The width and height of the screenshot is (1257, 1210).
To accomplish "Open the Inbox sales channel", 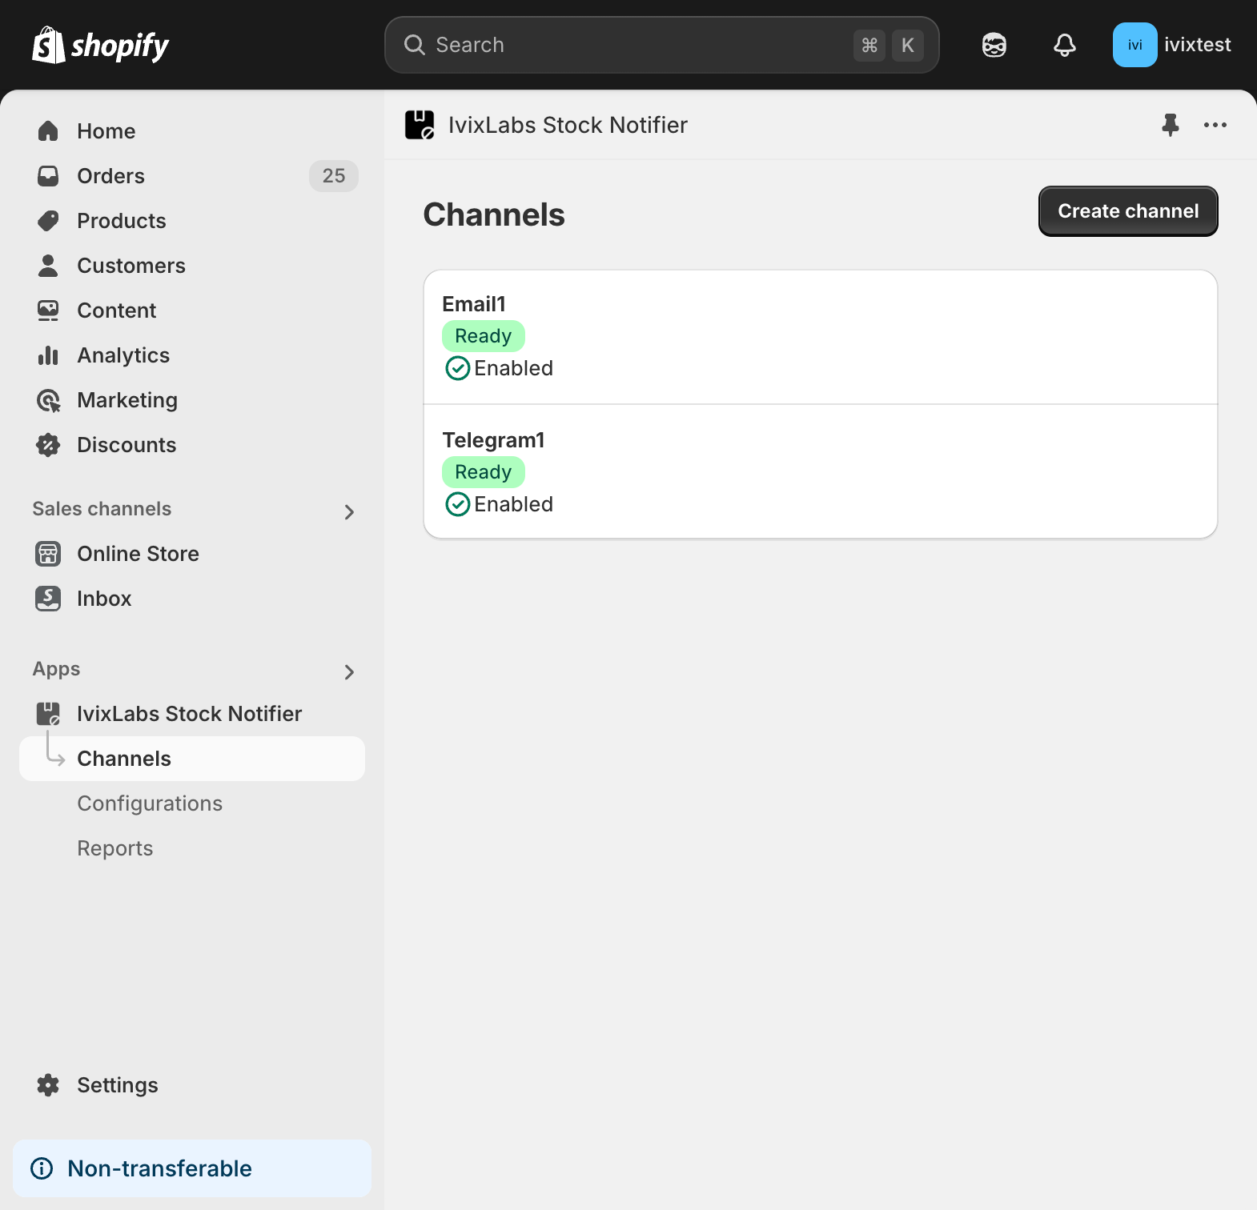I will coord(192,599).
